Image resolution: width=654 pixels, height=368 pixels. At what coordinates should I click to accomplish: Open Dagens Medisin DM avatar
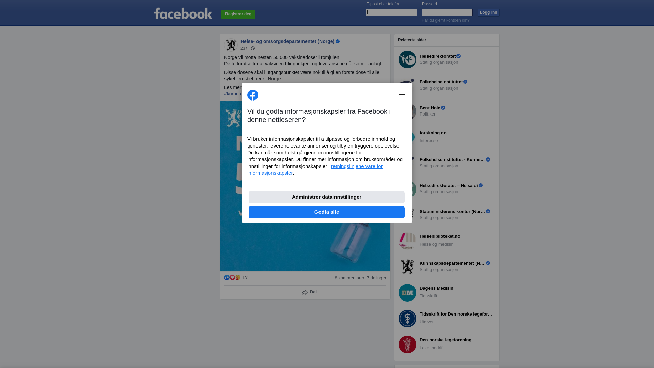coord(407,293)
